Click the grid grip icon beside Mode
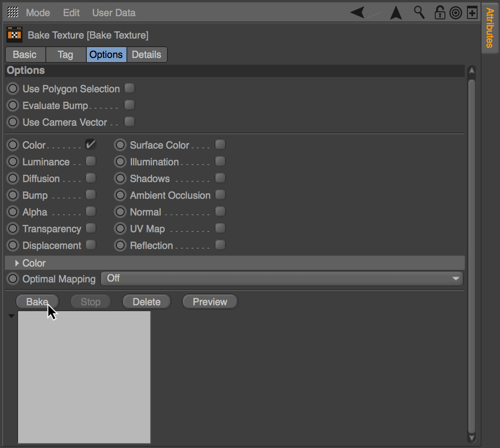500x448 pixels. click(13, 13)
